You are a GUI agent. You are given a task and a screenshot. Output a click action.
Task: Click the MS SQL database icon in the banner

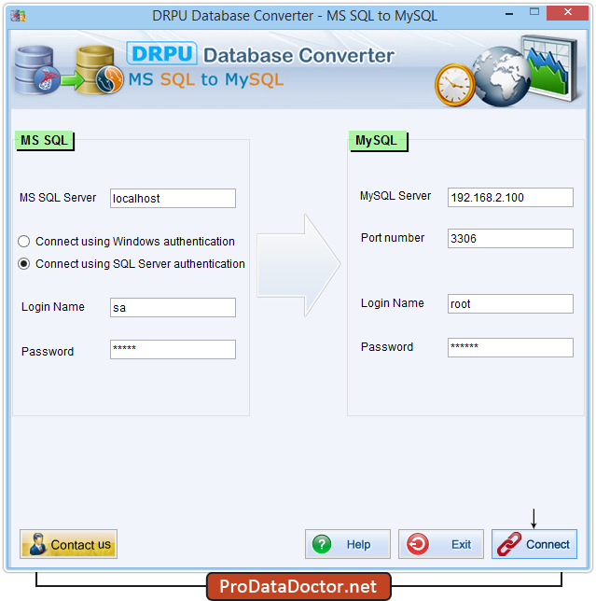pyautogui.click(x=37, y=70)
